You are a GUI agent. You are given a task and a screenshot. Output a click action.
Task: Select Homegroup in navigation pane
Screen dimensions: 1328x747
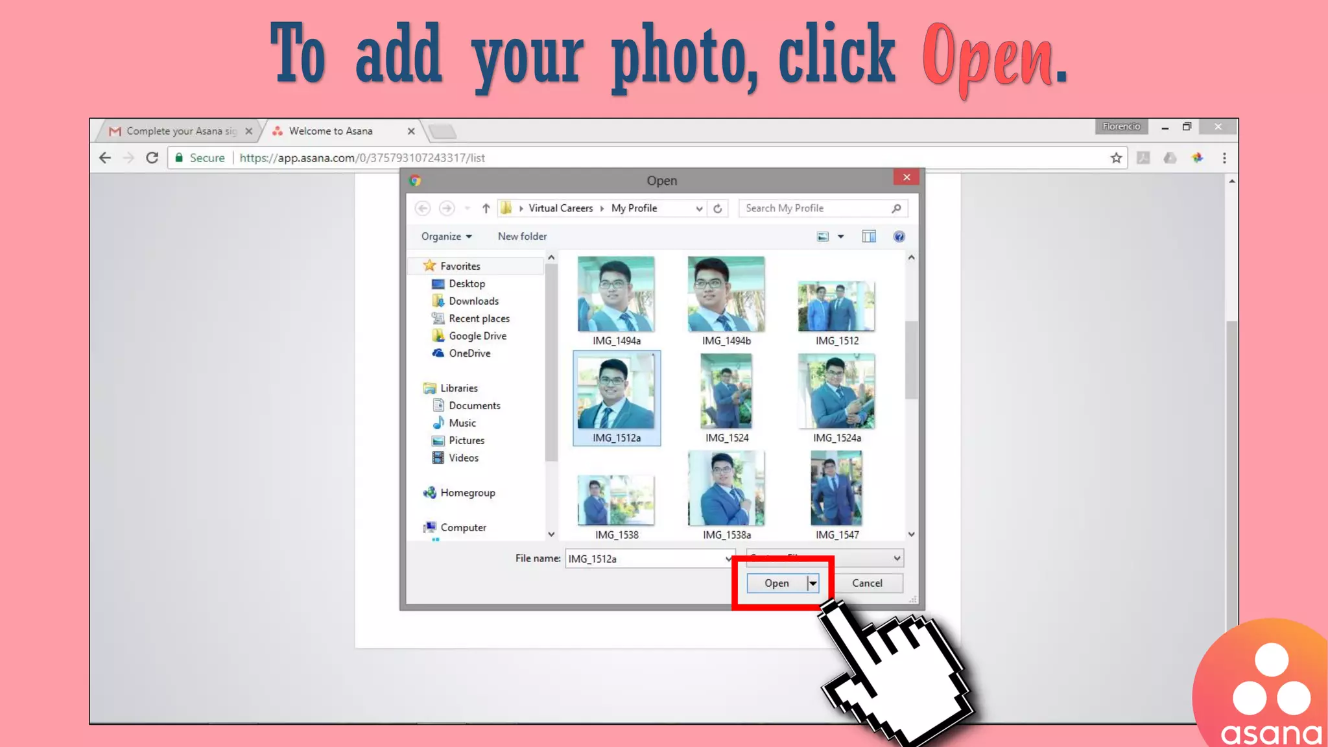pos(467,493)
